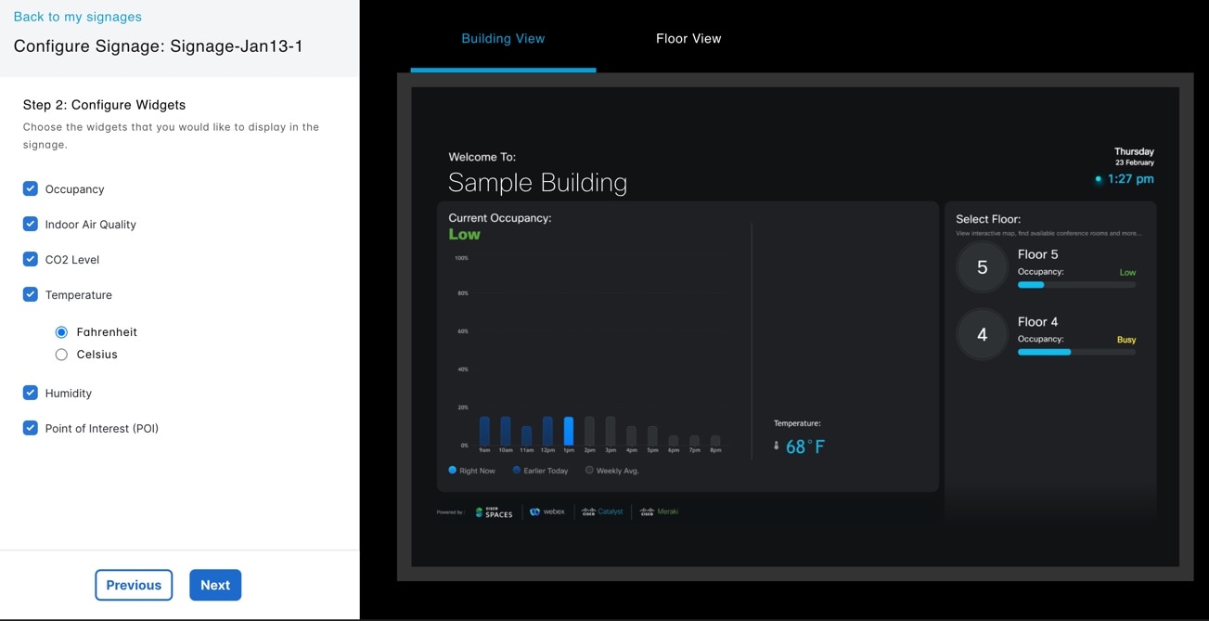Click the 1pm bar in occupancy chart
1209x621 pixels.
tap(569, 432)
